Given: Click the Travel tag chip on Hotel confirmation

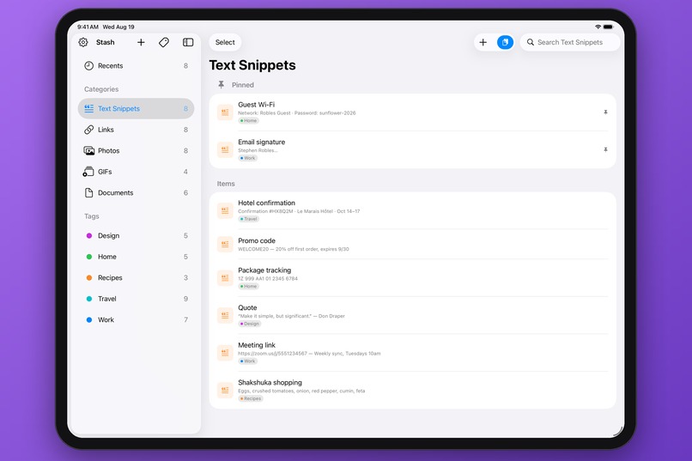Looking at the screenshot, I should click(x=249, y=219).
